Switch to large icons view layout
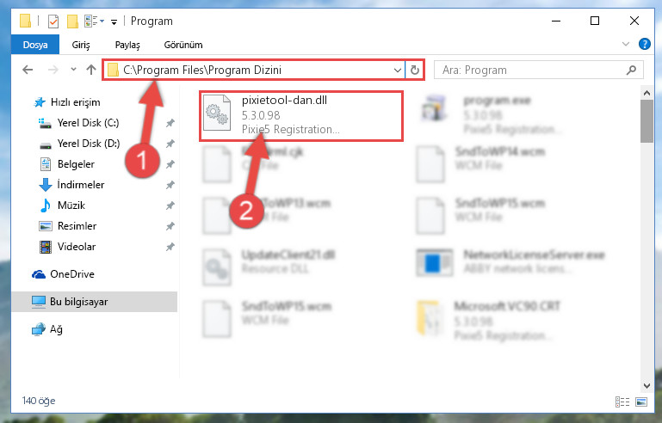 click(x=641, y=402)
